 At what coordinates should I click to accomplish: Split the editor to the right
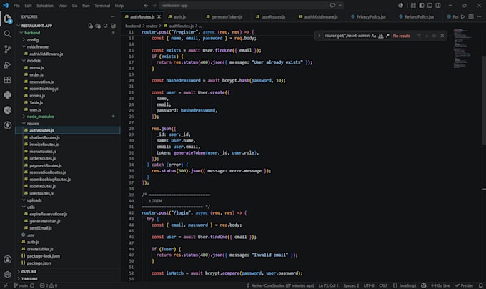471,16
